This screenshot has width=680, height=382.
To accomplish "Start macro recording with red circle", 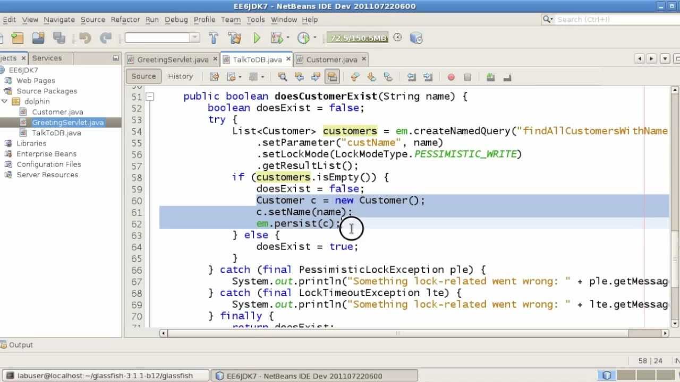I will pyautogui.click(x=451, y=77).
